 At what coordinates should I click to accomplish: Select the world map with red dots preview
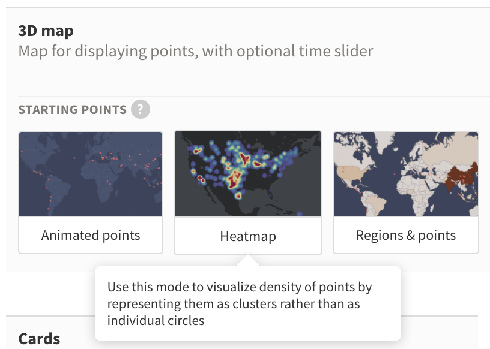tap(90, 173)
